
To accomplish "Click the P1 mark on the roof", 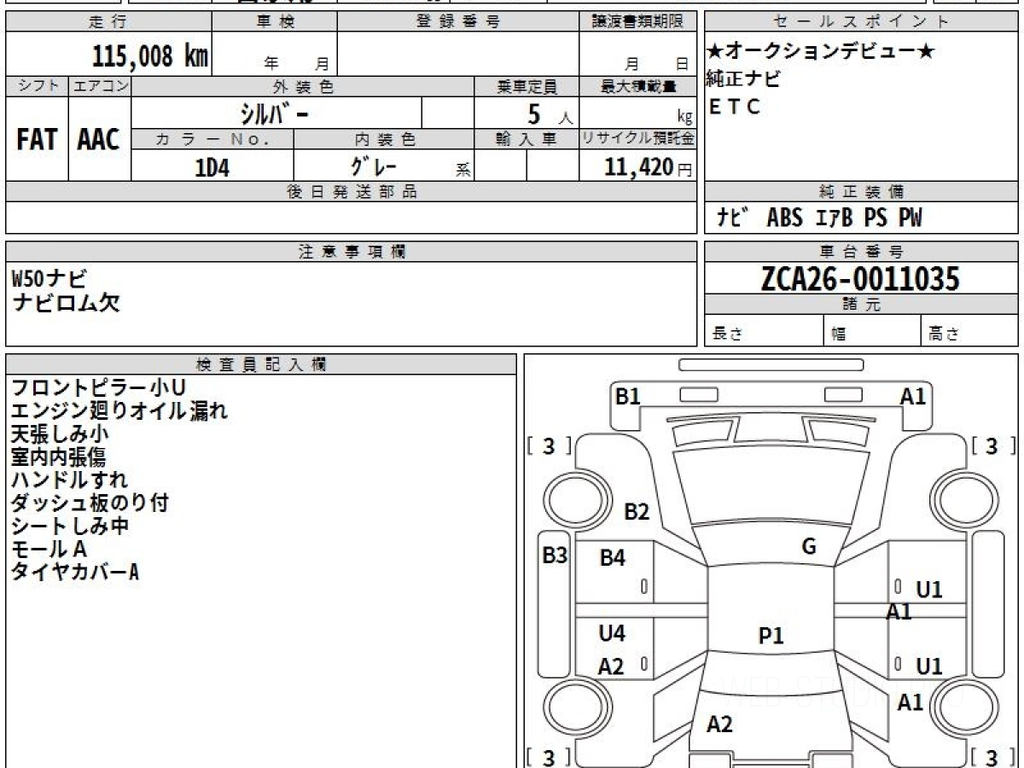I will coord(771,636).
